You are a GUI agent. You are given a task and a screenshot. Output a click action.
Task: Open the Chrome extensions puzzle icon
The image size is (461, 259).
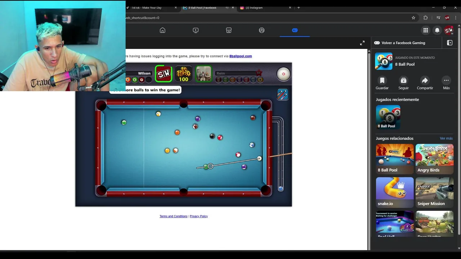click(x=426, y=18)
